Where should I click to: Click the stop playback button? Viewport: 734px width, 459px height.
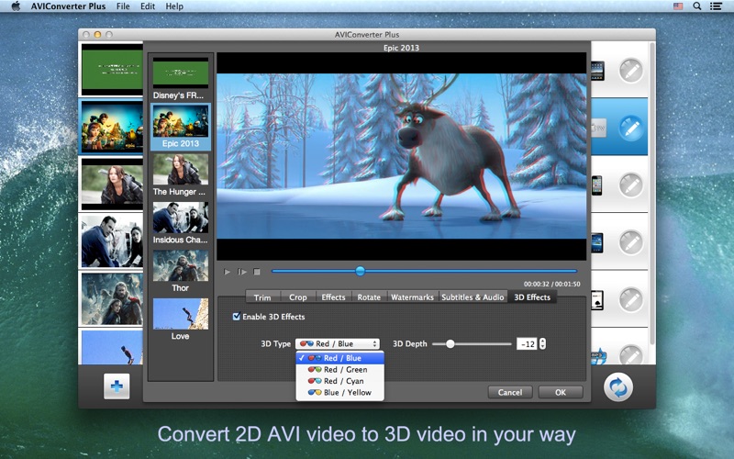(257, 272)
